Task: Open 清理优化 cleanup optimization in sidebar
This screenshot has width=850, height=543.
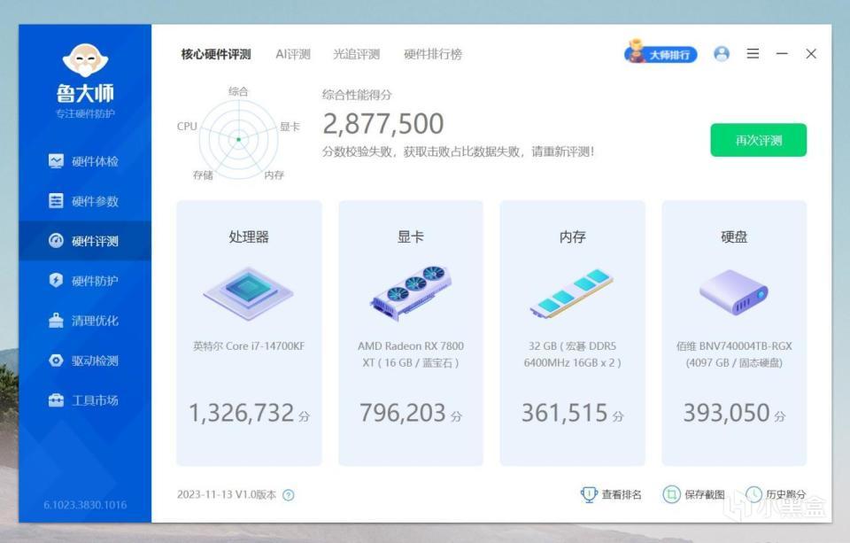Action: [84, 321]
